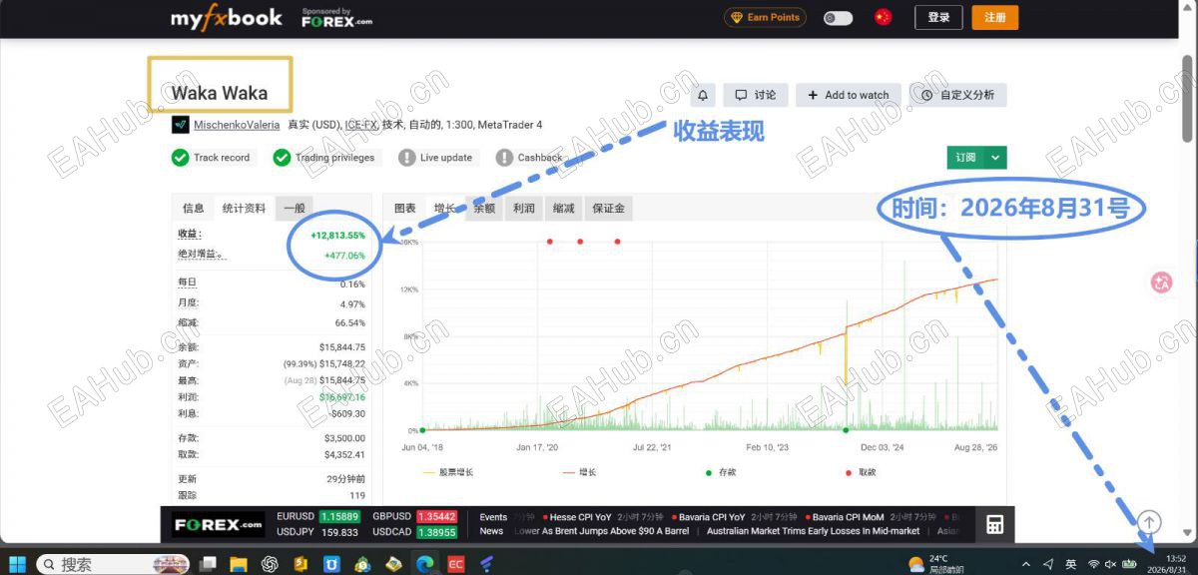Select the 增长 chart tab

[x=444, y=208]
